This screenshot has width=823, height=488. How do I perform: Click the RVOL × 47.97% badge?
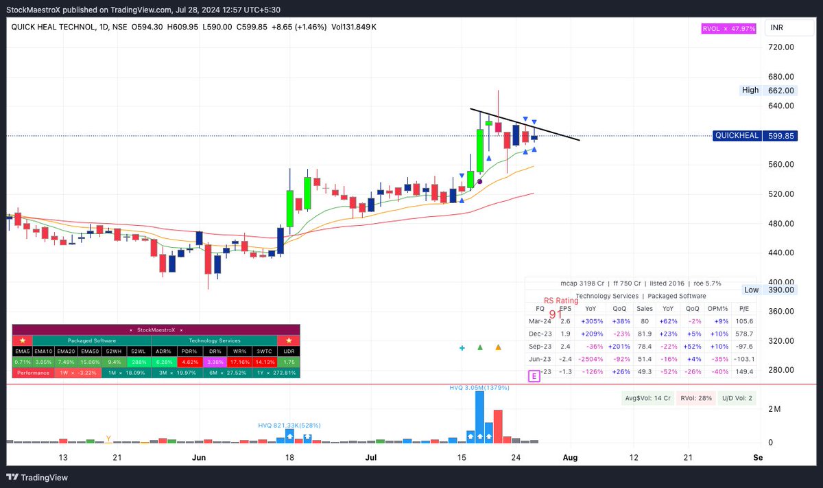coord(728,28)
